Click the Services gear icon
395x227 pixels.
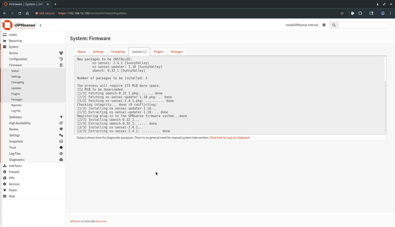pyautogui.click(x=4, y=184)
